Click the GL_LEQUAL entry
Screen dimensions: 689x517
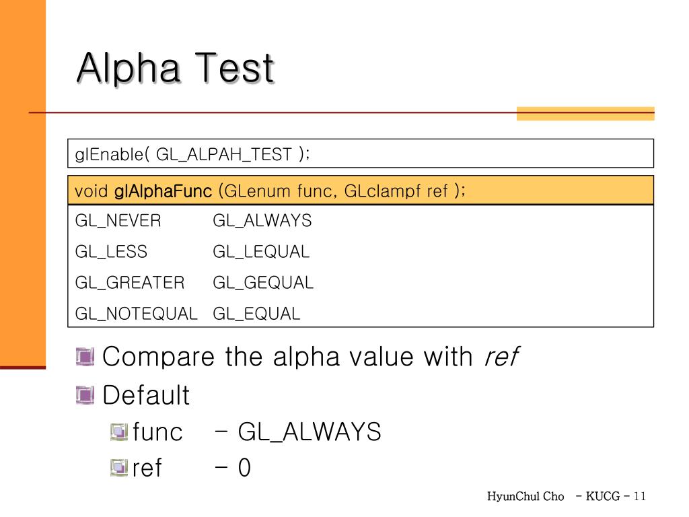click(x=262, y=252)
